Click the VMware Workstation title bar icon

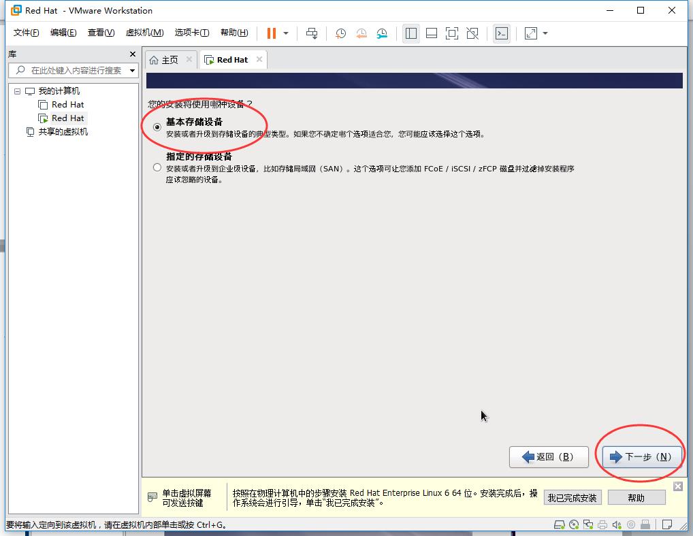coord(16,10)
